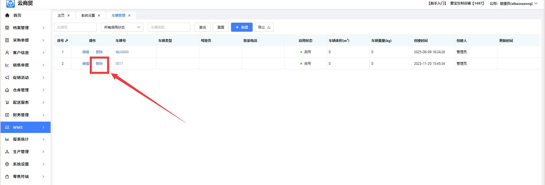Click the 配送服务 cart icon

7,102
